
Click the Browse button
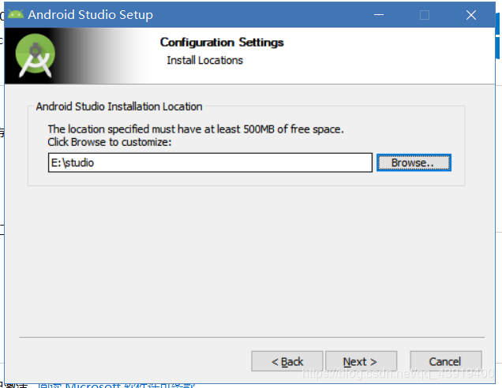[x=413, y=162]
